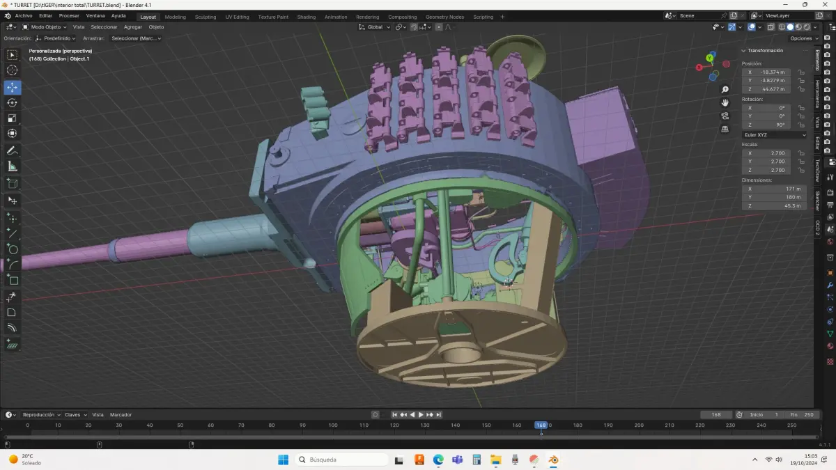
Task: Open the TechDraw sidebar tab
Action: click(x=818, y=170)
